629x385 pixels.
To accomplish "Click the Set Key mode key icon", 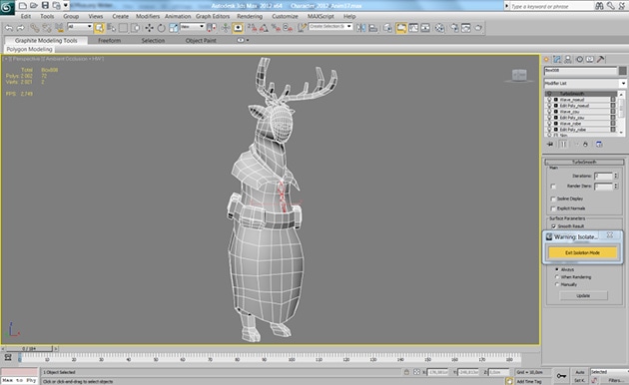I will click(561, 376).
